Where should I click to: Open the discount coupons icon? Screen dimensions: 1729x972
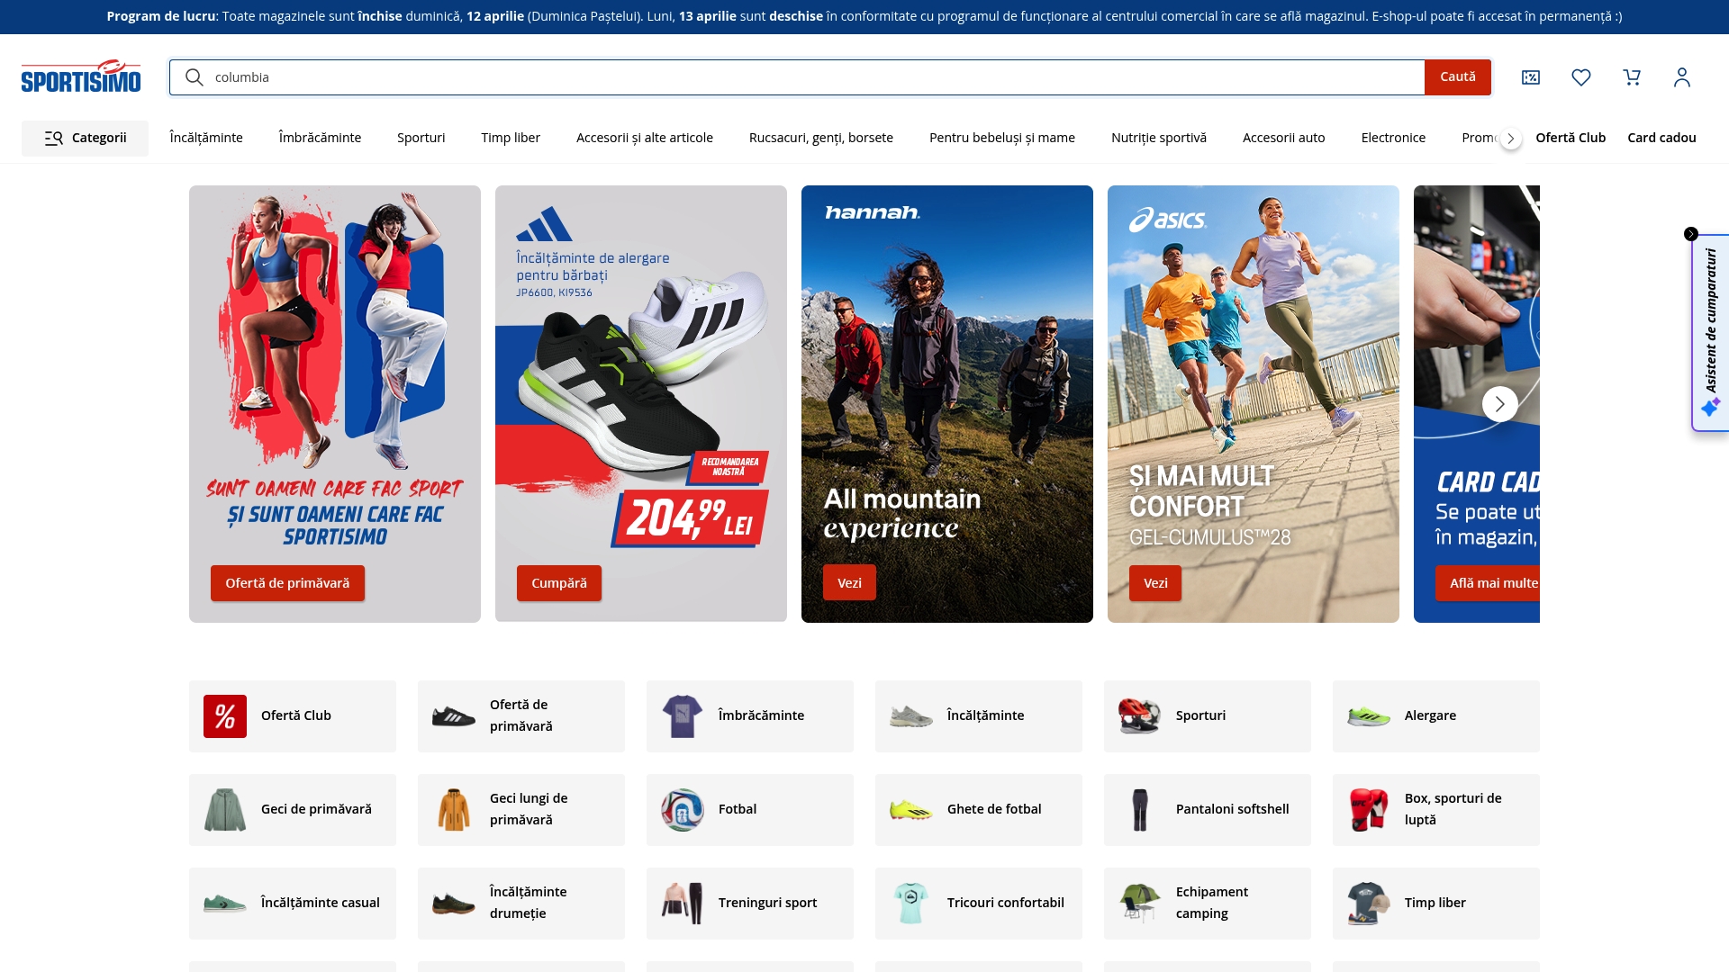pyautogui.click(x=1531, y=77)
